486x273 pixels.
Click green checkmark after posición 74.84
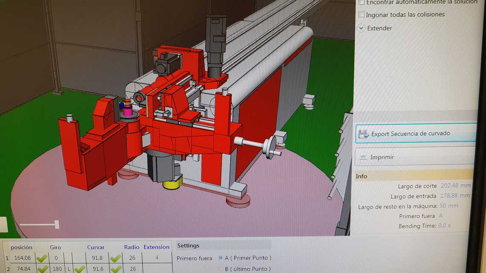(x=42, y=269)
